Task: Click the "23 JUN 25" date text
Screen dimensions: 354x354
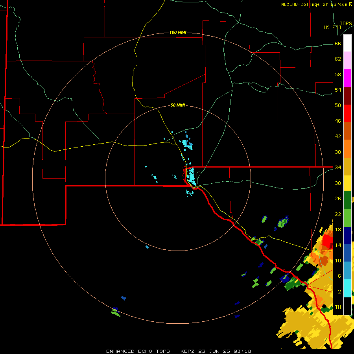Action: point(214,351)
